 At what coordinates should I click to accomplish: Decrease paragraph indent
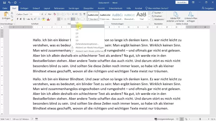[73, 14]
